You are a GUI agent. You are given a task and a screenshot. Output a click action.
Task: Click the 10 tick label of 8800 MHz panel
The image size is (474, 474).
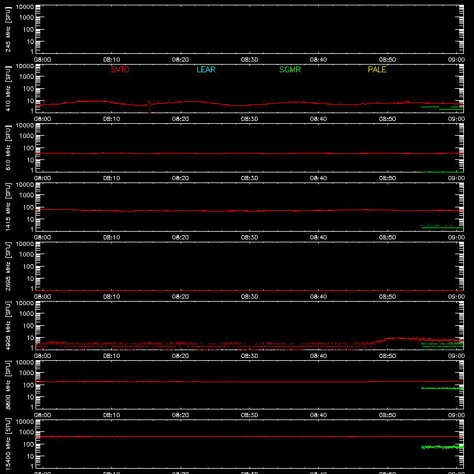(x=30, y=397)
